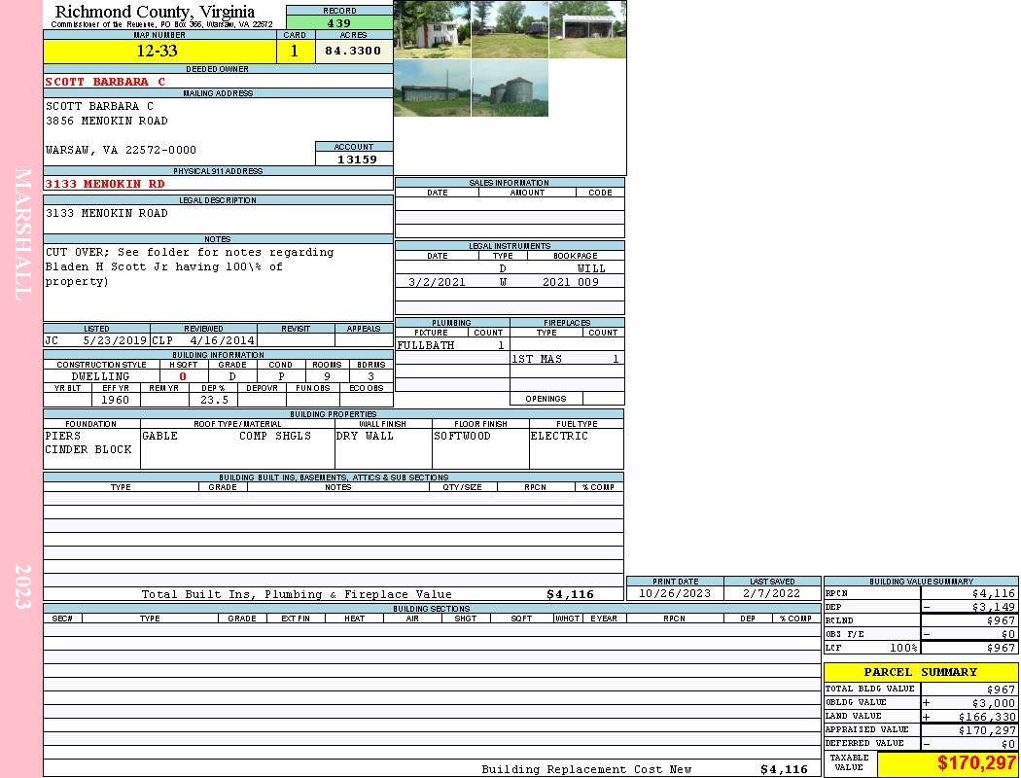This screenshot has width=1021, height=778.
Task: Select the print date 10/26/2023 cell
Action: pos(674,593)
